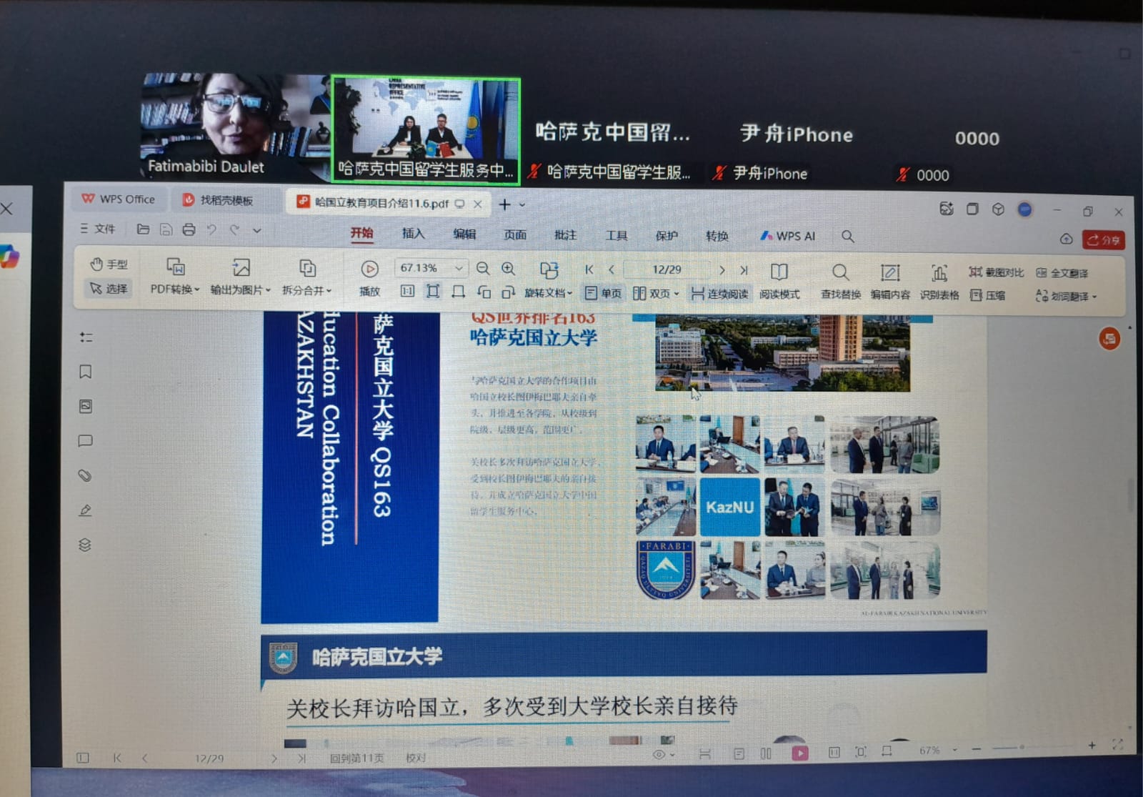1143x797 pixels.
Task: Switch to the 手型 hand tool
Action: click(109, 264)
